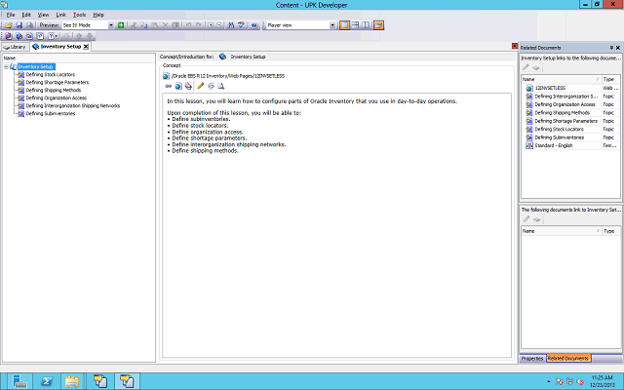This screenshot has width=624, height=390.
Task: Collapse the Inventory Setup tree node
Action: point(7,67)
